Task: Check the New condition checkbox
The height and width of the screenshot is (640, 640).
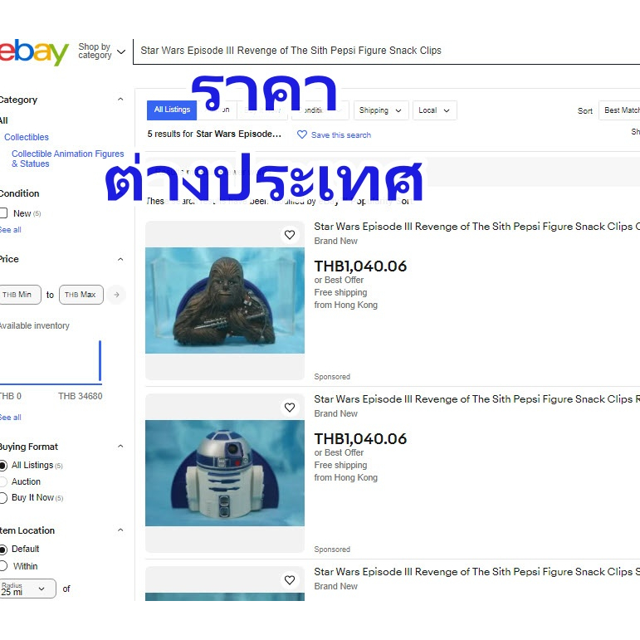Action: coord(3,213)
